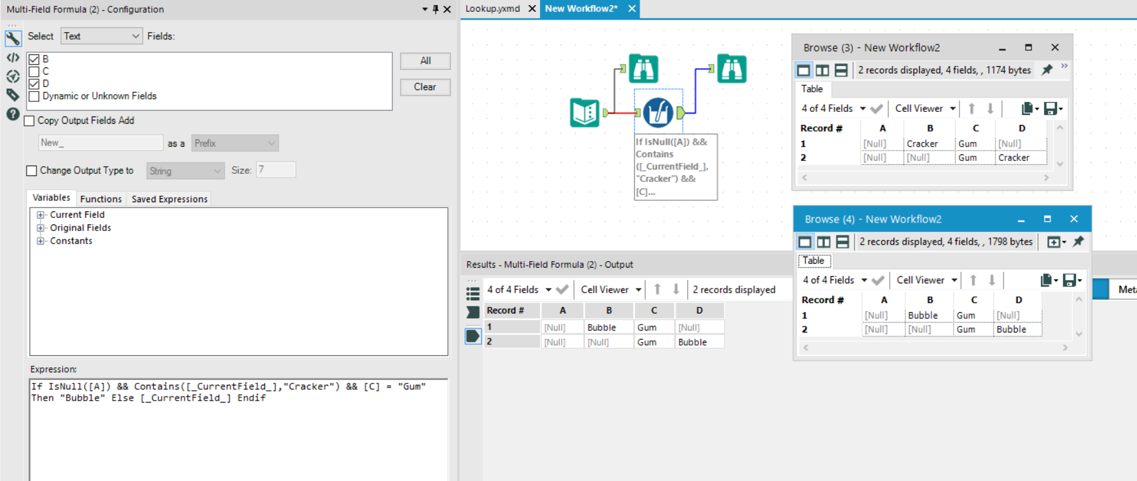Select the Multi-Field Formula tool on canvas
The image size is (1137, 481).
click(658, 113)
